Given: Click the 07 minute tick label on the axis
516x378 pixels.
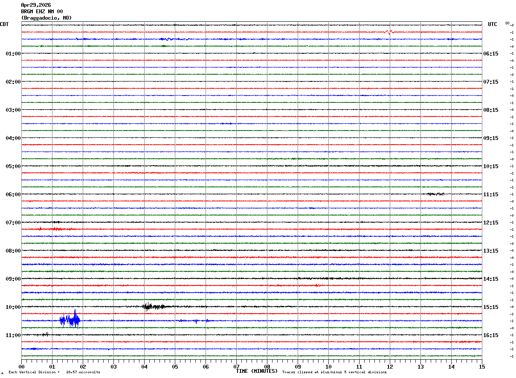Looking at the screenshot, I should coord(236,366).
